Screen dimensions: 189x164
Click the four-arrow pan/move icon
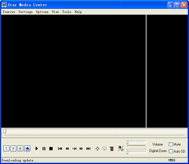(97, 148)
